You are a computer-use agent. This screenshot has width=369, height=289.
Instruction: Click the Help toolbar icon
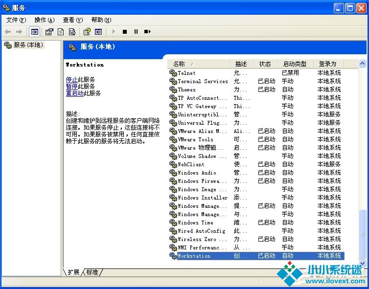[87, 32]
